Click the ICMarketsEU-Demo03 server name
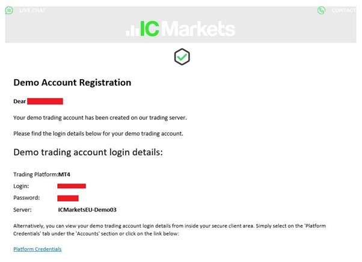Viewport: 362px width, 262px height. [87, 210]
